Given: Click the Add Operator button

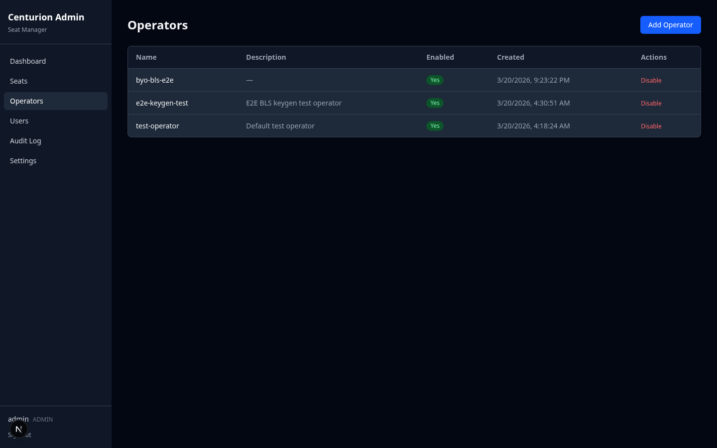Looking at the screenshot, I should click(670, 24).
